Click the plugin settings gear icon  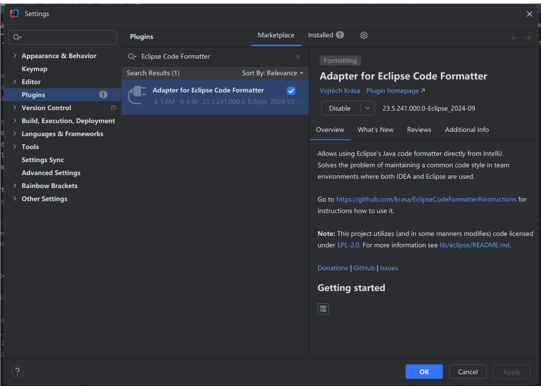point(364,35)
